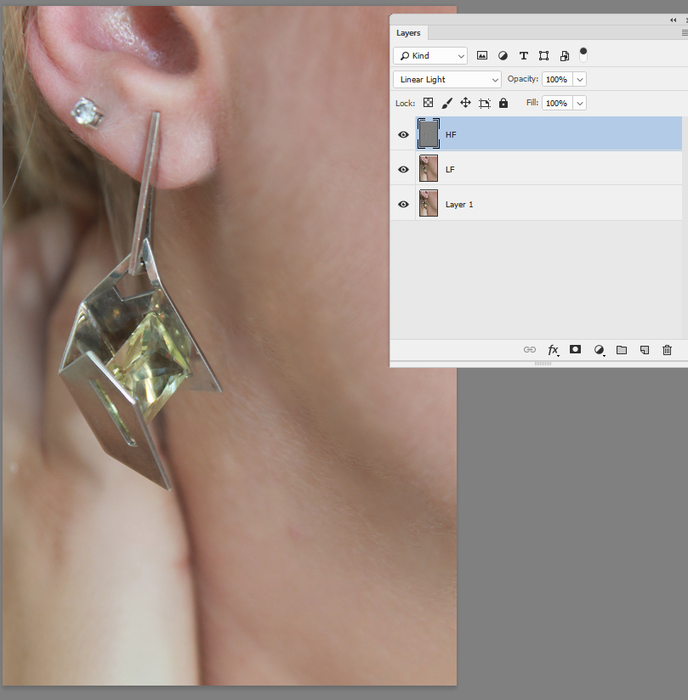
Task: Expand the Opacity slider arrow
Action: (x=580, y=80)
